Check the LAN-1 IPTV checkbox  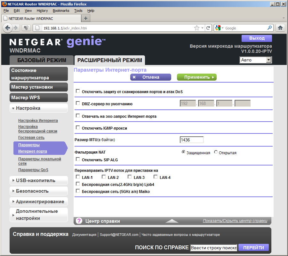(x=78, y=177)
